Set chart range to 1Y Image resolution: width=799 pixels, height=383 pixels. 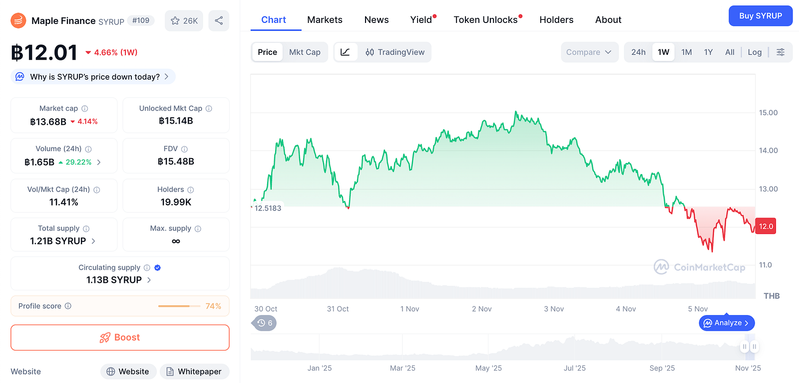pos(708,52)
